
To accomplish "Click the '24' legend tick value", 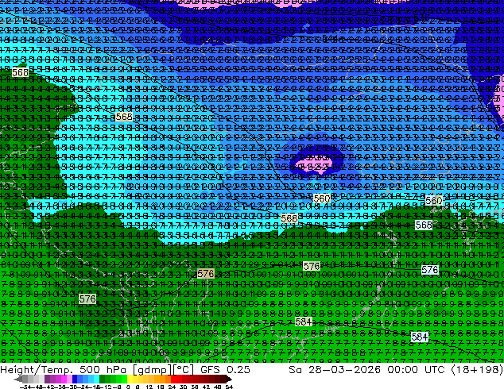I will 172,387.
